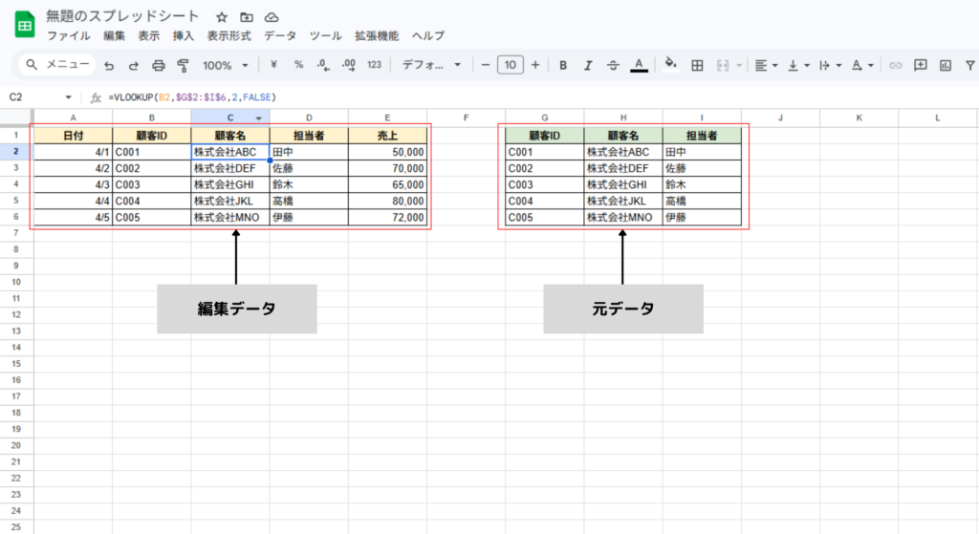Screen dimensions: 979x534
Task: Open the font family dropdown
Action: tap(431, 65)
